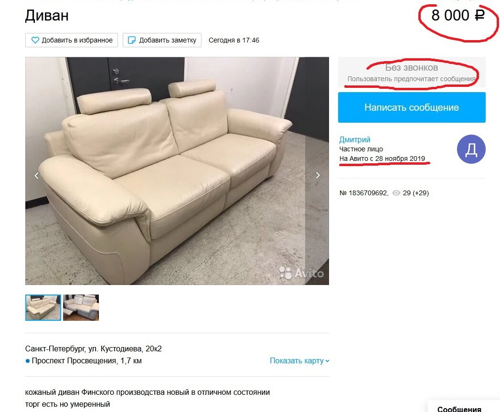The height and width of the screenshot is (412, 500).
Task: Click the Avito watermark on the photo
Action: click(301, 273)
